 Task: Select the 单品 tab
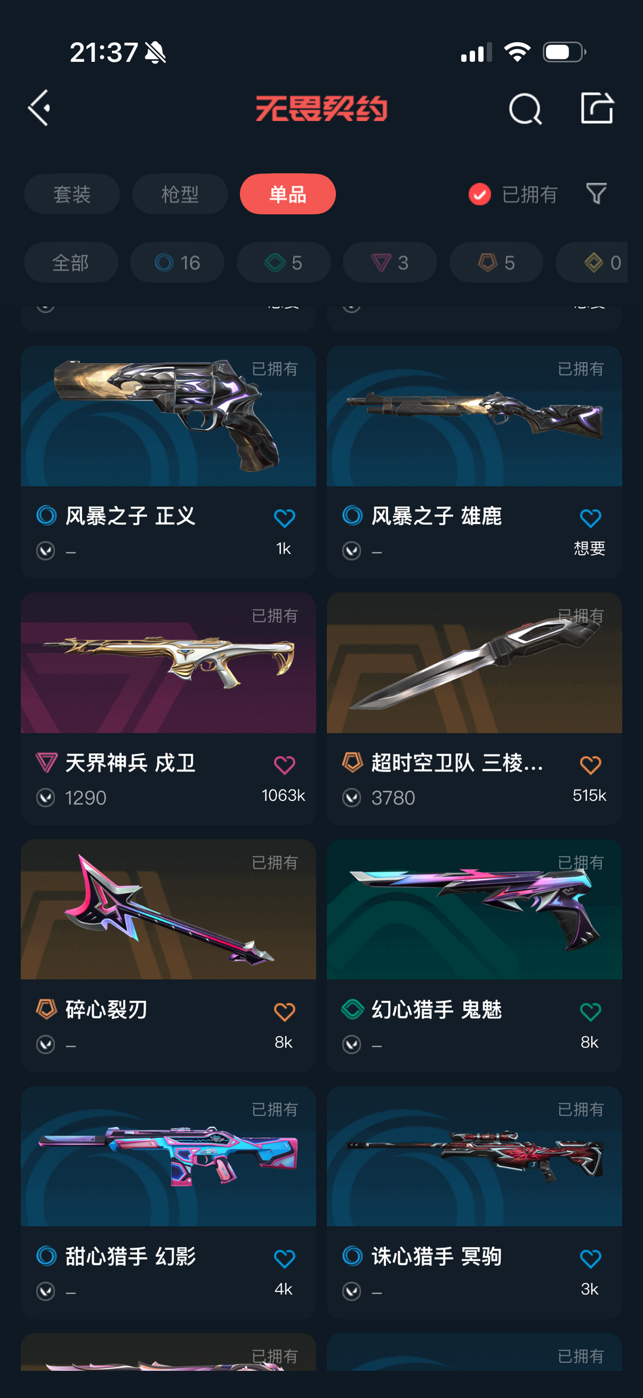click(288, 194)
